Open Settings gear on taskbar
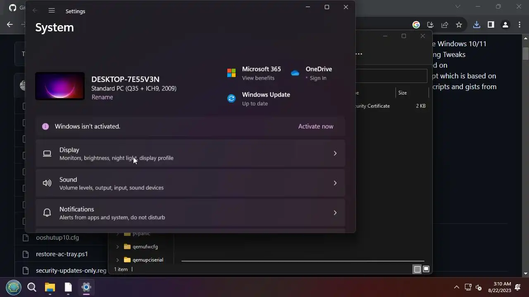529x297 pixels. [x=86, y=287]
